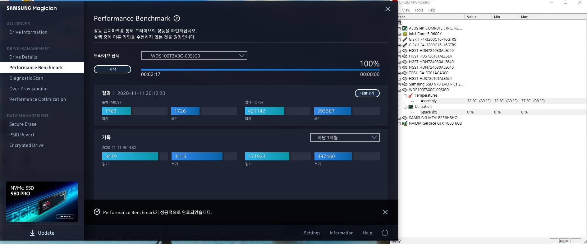Open Help in the Magician footer
The width and height of the screenshot is (587, 244).
pyautogui.click(x=368, y=233)
